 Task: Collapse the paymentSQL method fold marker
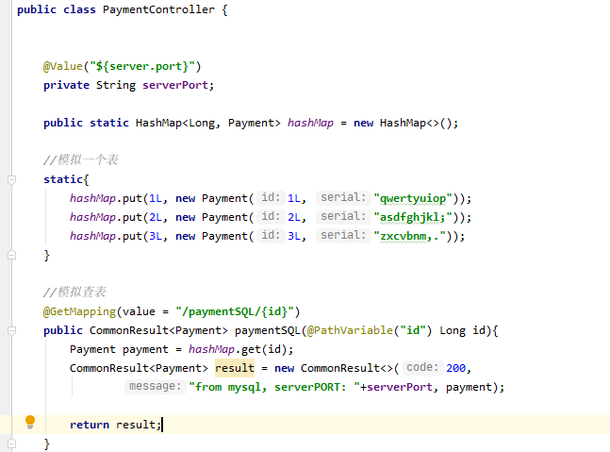click(x=11, y=331)
